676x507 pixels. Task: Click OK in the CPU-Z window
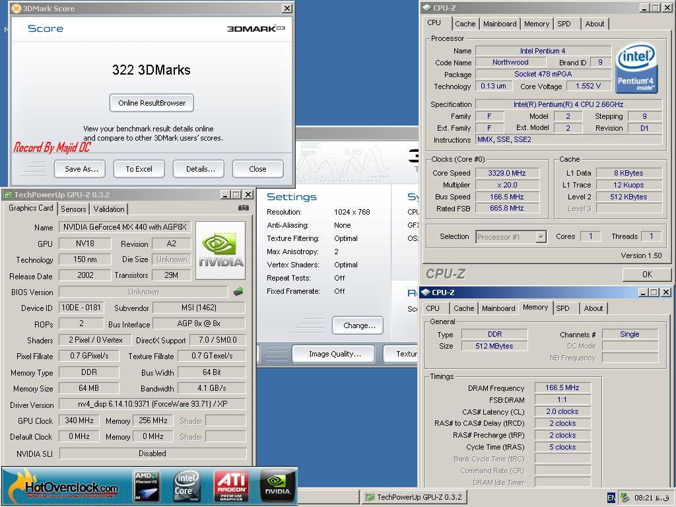647,274
